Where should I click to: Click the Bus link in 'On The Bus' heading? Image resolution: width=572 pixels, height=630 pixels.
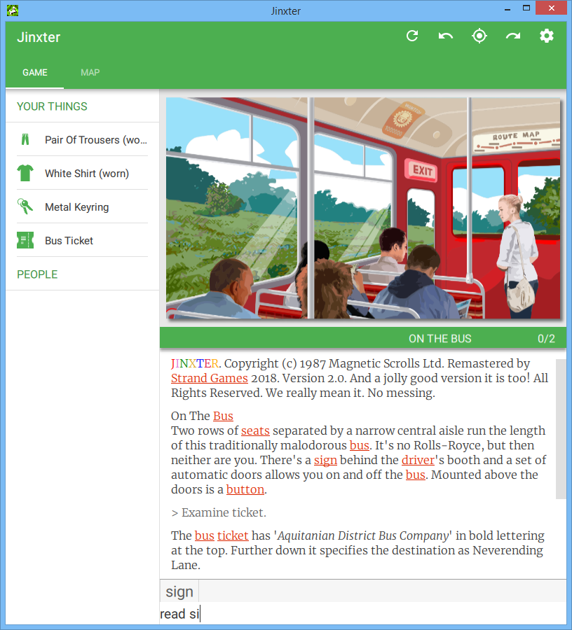(223, 416)
